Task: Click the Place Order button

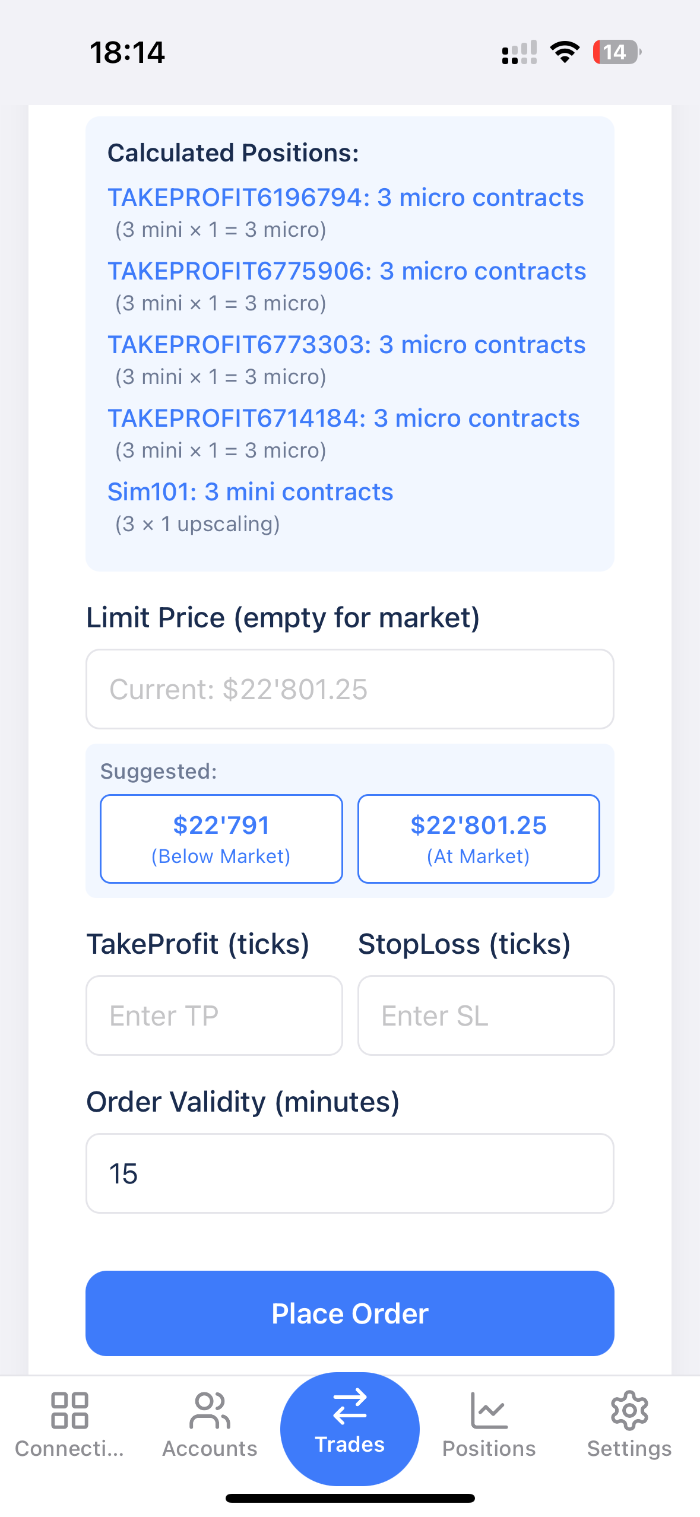Action: 350,1313
